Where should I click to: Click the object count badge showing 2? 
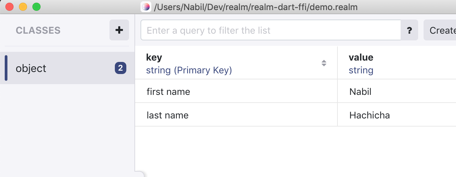pyautogui.click(x=121, y=68)
